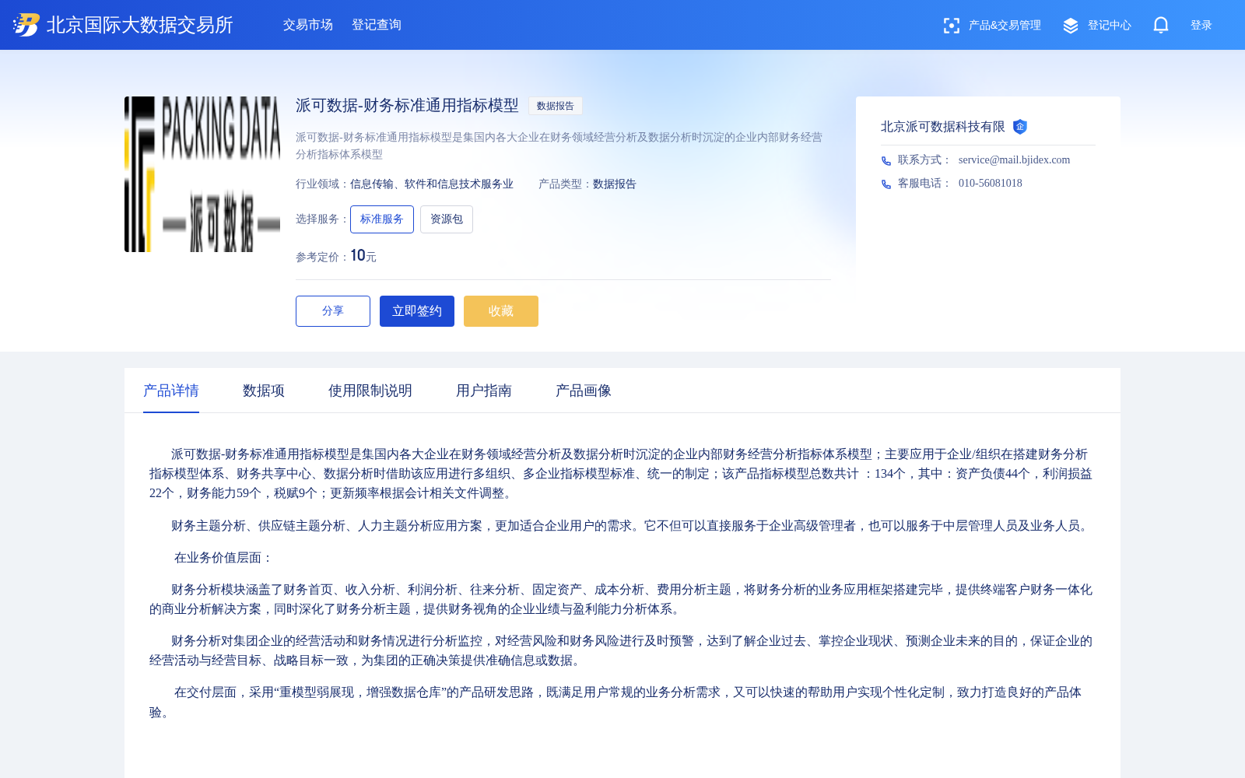Open the 使用限制说明 tab
Viewport: 1245px width, 778px height.
[x=370, y=391]
